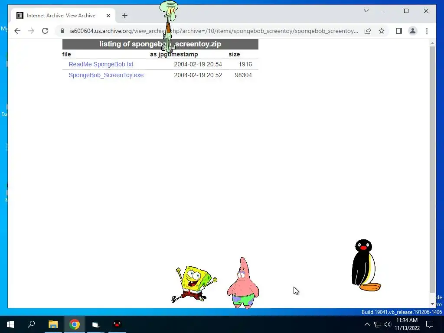Screen dimensions: 444x333
Task: Click the file size value 1916
Action: [x=245, y=64]
